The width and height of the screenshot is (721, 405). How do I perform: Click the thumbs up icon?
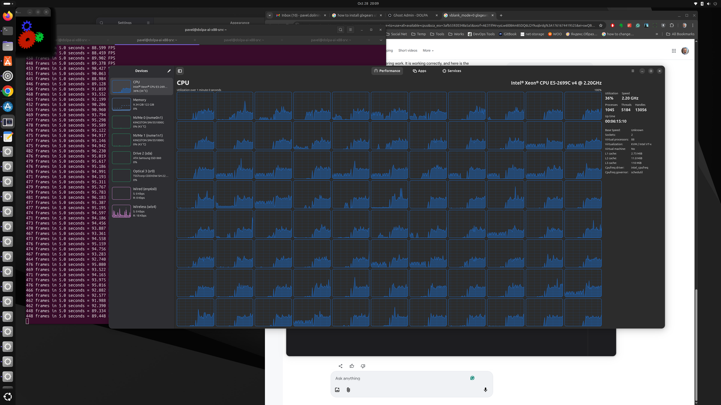[x=351, y=366]
